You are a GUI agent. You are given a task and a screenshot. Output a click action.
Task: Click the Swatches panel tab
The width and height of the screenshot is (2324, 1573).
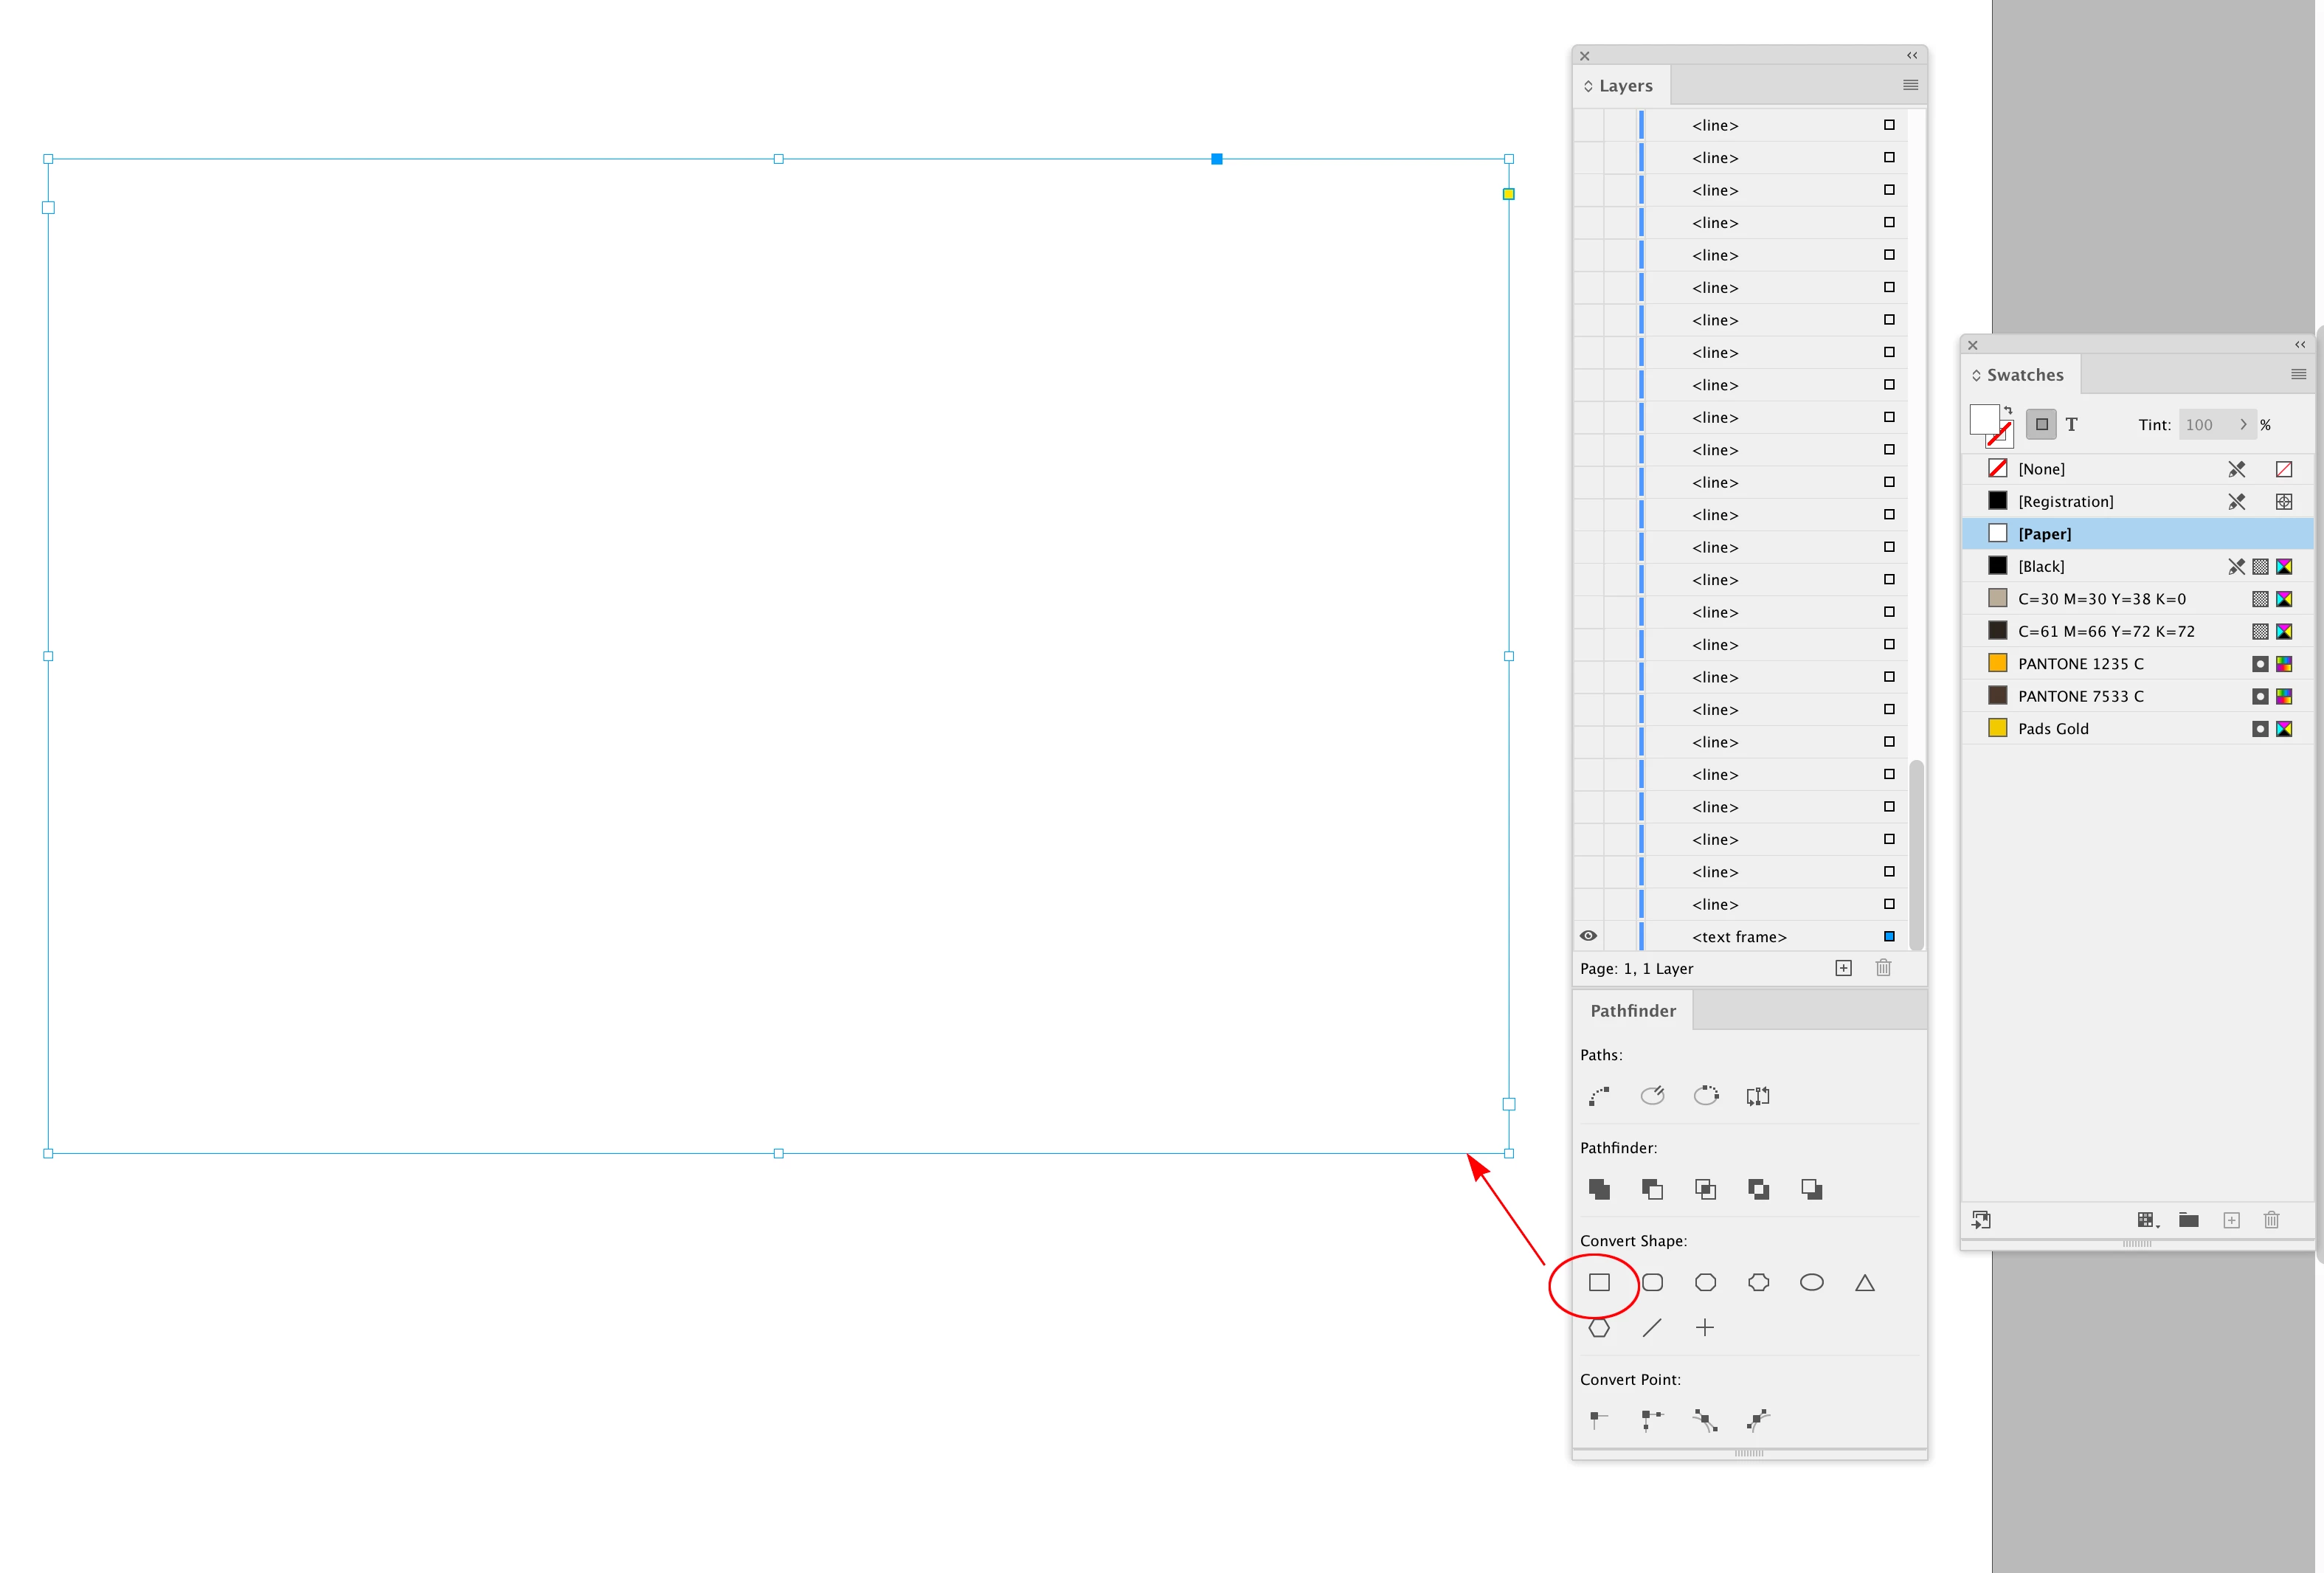pos(2024,375)
